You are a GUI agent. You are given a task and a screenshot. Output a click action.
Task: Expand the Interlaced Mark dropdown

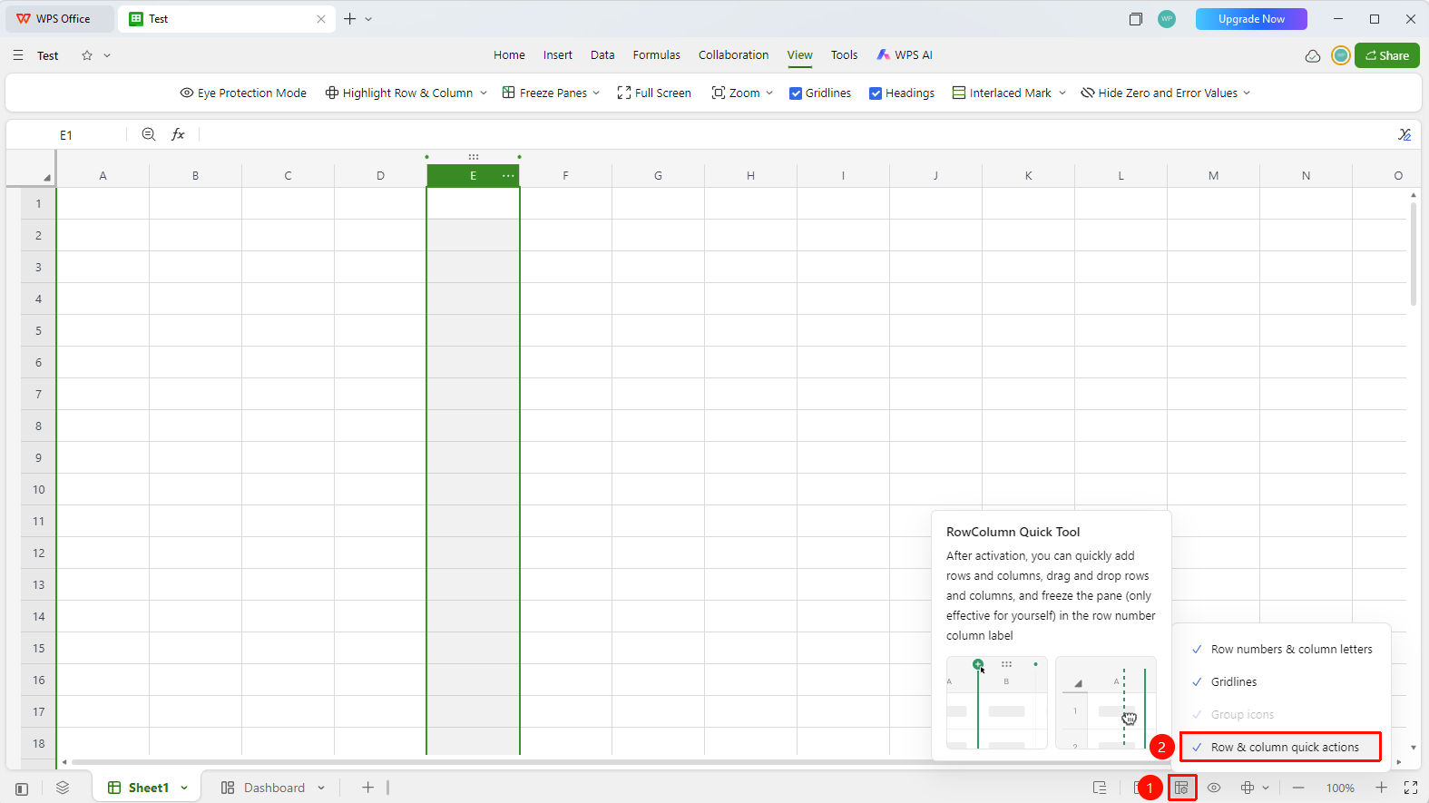pos(1062,93)
